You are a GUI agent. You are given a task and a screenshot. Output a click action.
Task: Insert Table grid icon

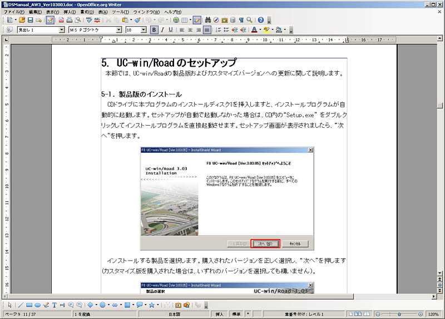pyautogui.click(x=185, y=20)
